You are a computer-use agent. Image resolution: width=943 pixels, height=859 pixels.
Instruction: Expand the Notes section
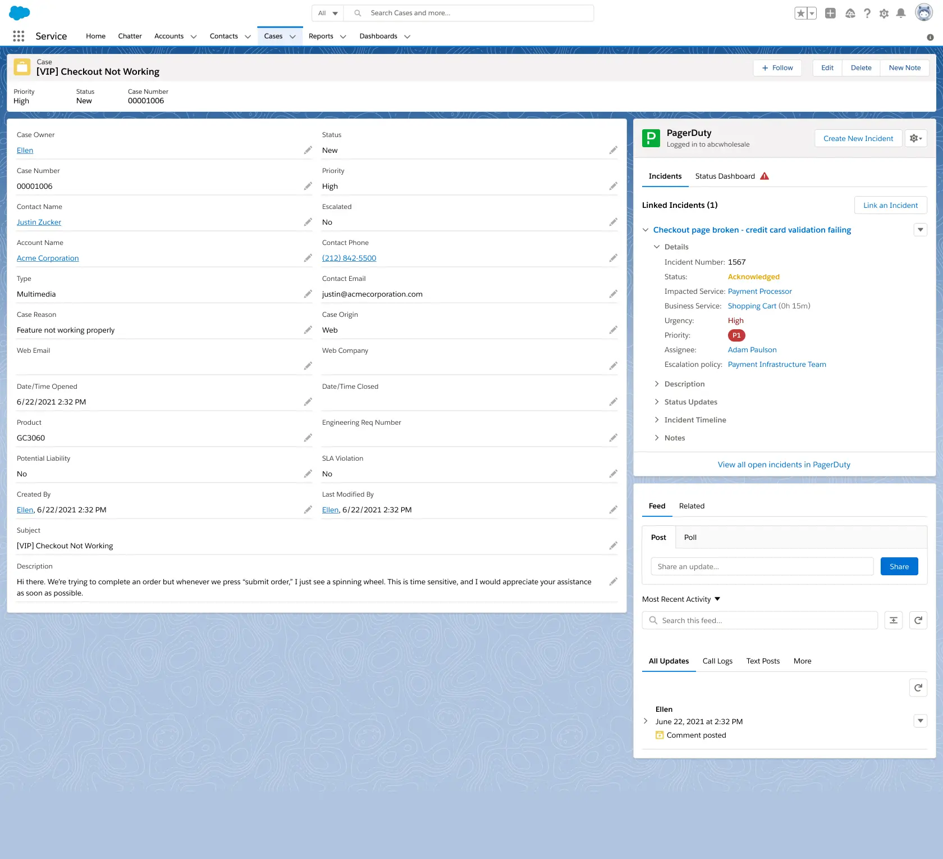657,438
